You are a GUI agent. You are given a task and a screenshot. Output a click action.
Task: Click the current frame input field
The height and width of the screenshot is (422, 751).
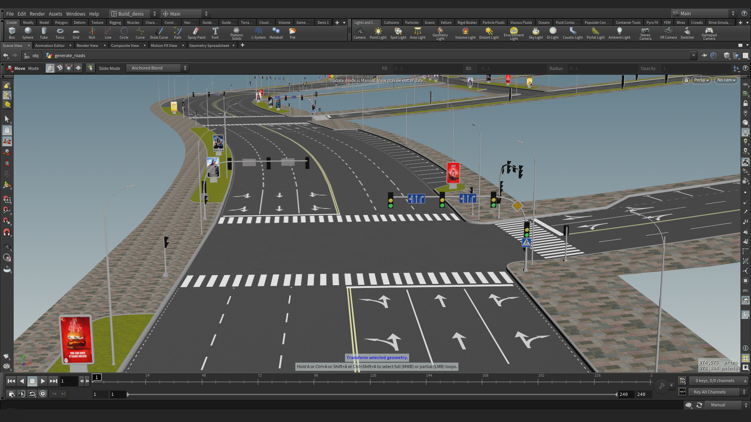68,381
